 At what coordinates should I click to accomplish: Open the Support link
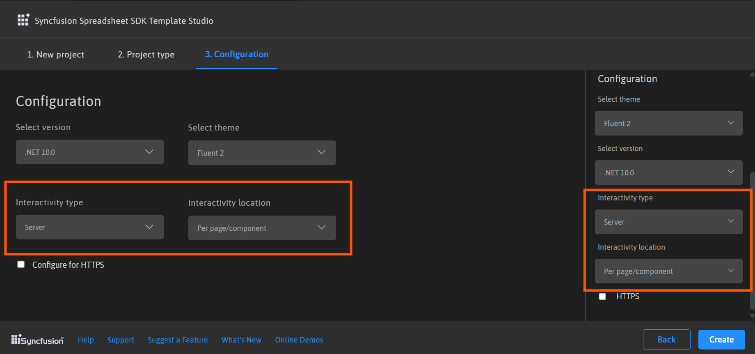(121, 340)
